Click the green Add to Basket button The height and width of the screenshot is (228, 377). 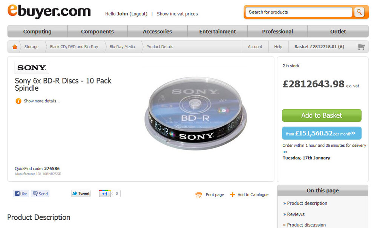322,116
